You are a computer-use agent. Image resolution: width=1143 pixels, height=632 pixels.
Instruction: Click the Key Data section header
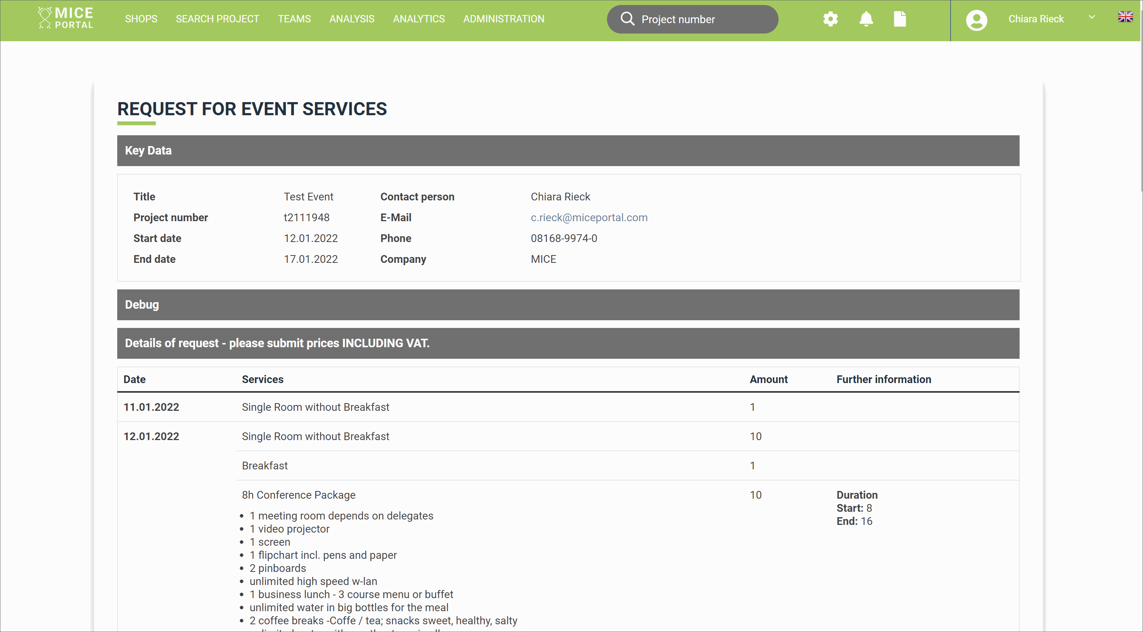568,150
